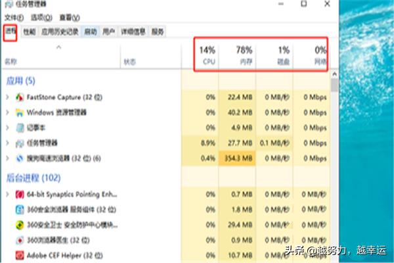Click the Windows 资源管理器 folder icon
This screenshot has width=394, height=263.
coord(20,112)
